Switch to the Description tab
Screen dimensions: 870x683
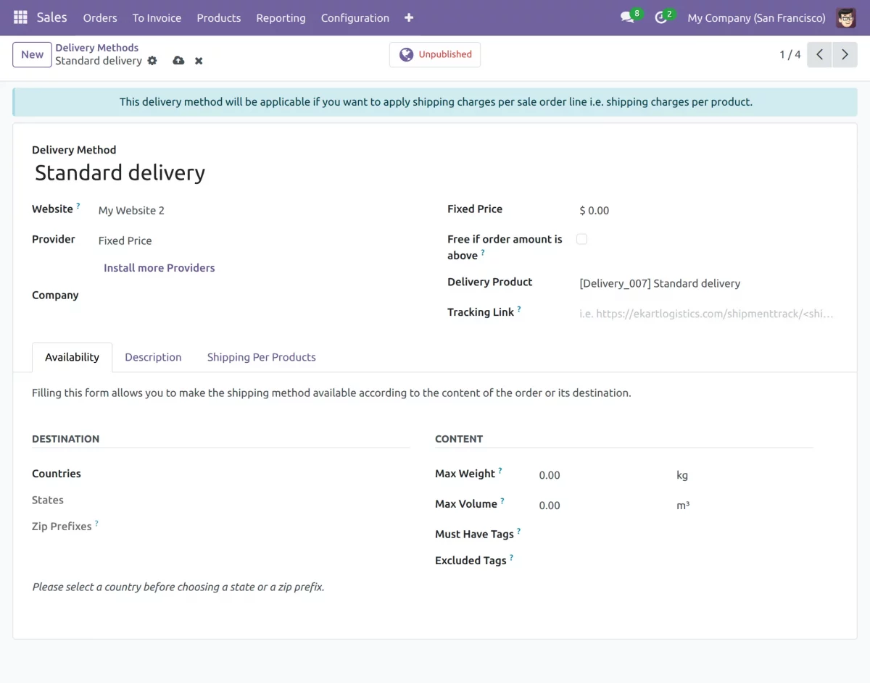pyautogui.click(x=153, y=357)
